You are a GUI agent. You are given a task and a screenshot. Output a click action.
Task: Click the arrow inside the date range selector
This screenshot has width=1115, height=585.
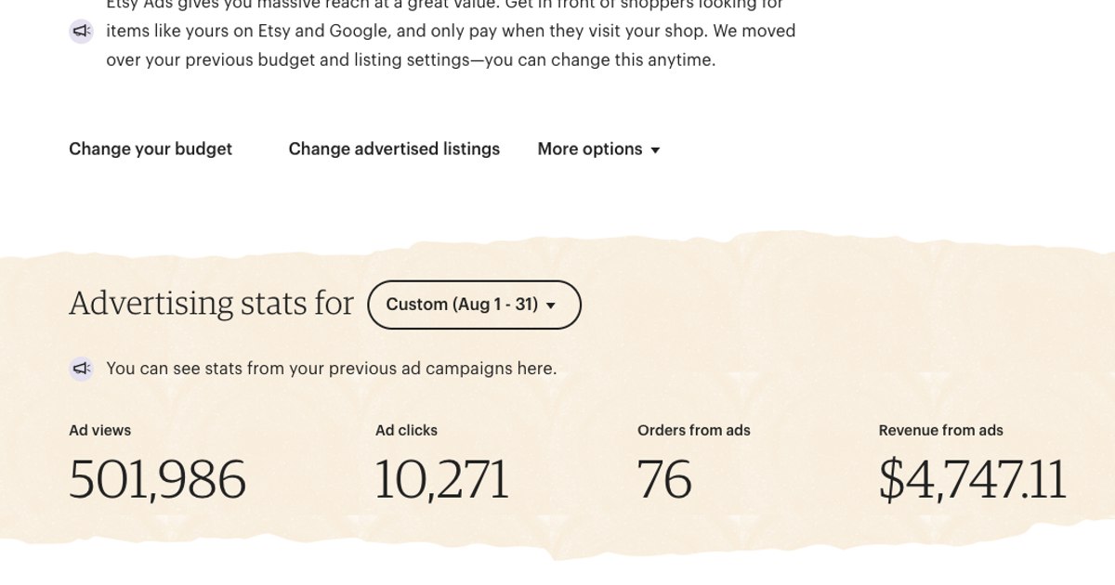(550, 305)
